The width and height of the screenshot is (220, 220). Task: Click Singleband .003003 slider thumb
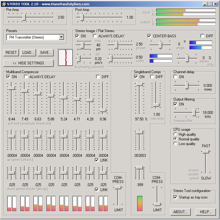pos(140,132)
